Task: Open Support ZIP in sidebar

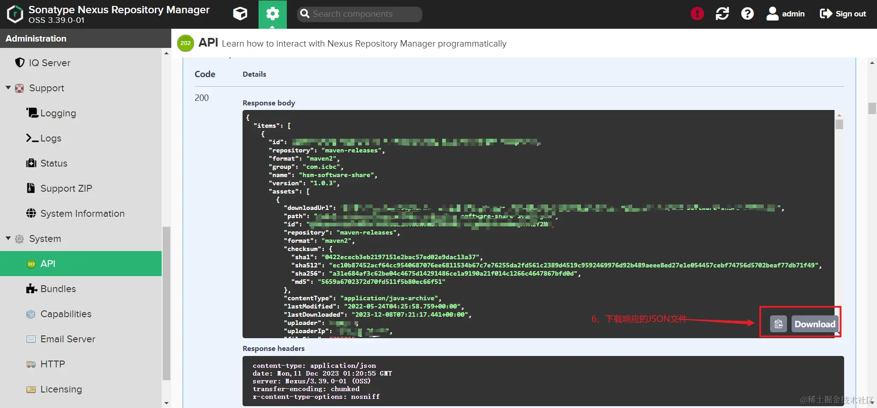Action: point(66,188)
